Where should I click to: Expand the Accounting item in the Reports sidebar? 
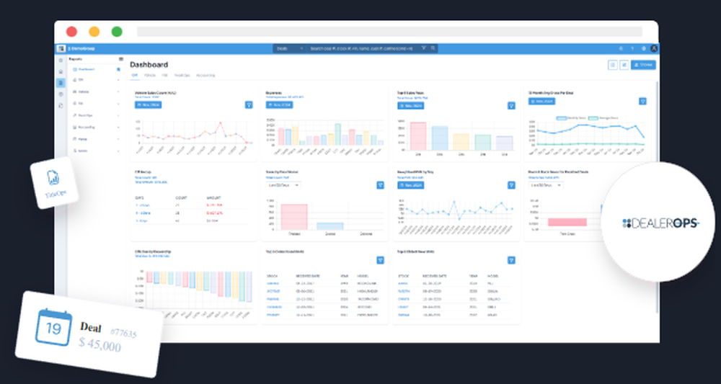96,128
